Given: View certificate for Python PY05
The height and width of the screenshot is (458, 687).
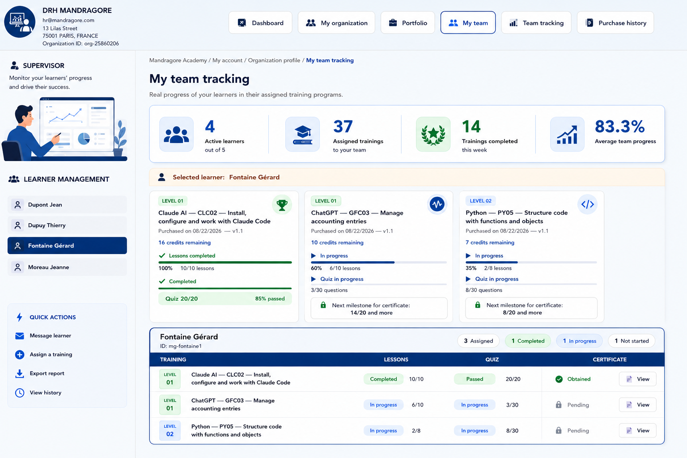Looking at the screenshot, I should point(637,431).
